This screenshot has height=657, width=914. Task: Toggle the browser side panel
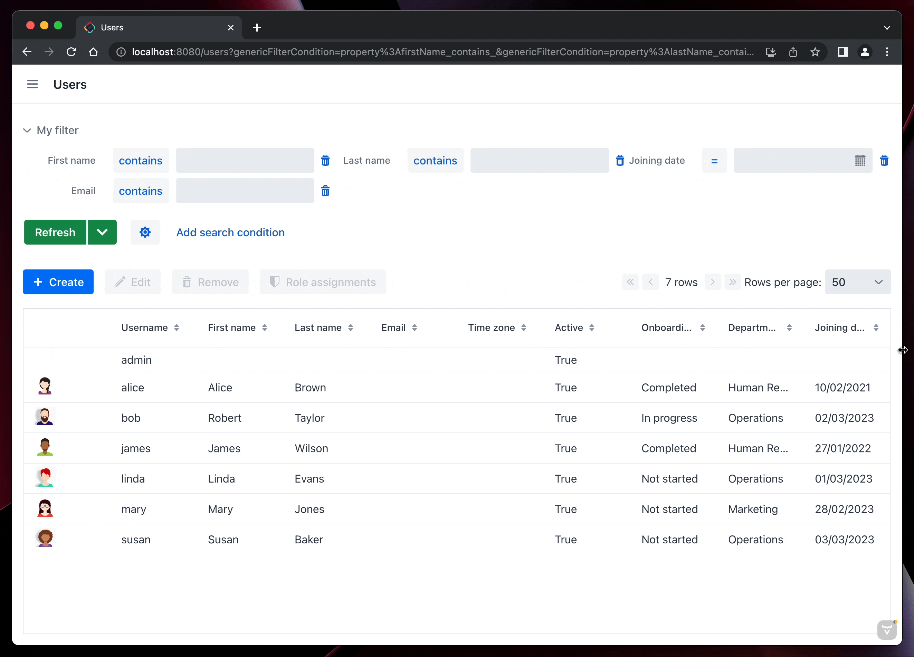843,52
